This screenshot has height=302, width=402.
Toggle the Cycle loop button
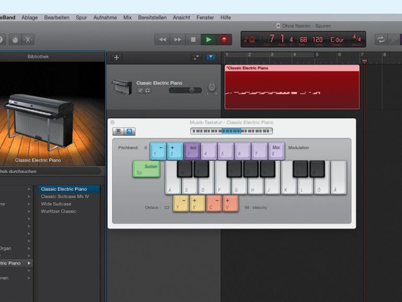pos(381,40)
